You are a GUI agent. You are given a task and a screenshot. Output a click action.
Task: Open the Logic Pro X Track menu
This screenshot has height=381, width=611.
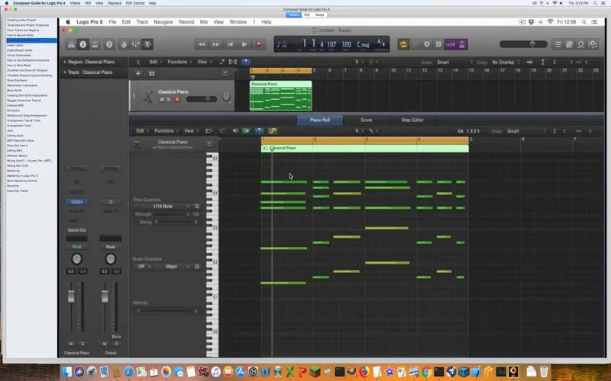click(142, 22)
